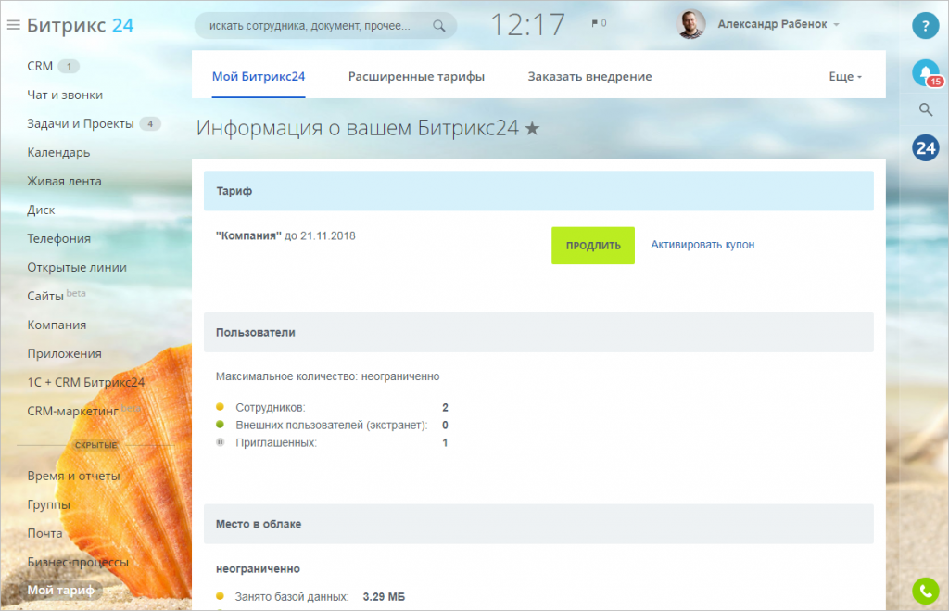The height and width of the screenshot is (611, 949).
Task: Expand the Еще menu
Action: point(845,76)
